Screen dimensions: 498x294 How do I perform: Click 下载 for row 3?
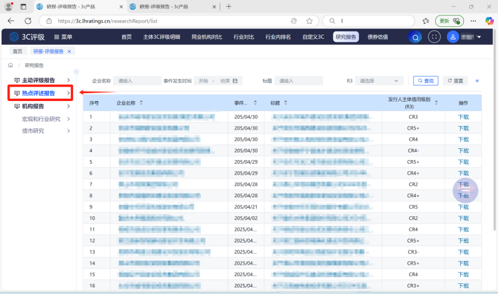point(463,140)
